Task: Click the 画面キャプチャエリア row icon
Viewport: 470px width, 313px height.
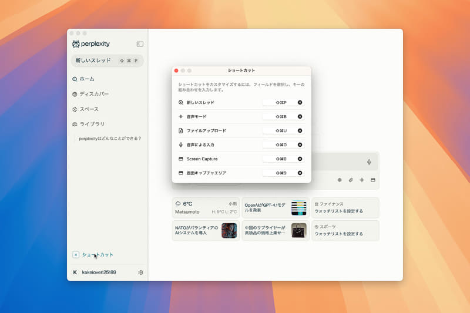Action: click(181, 173)
